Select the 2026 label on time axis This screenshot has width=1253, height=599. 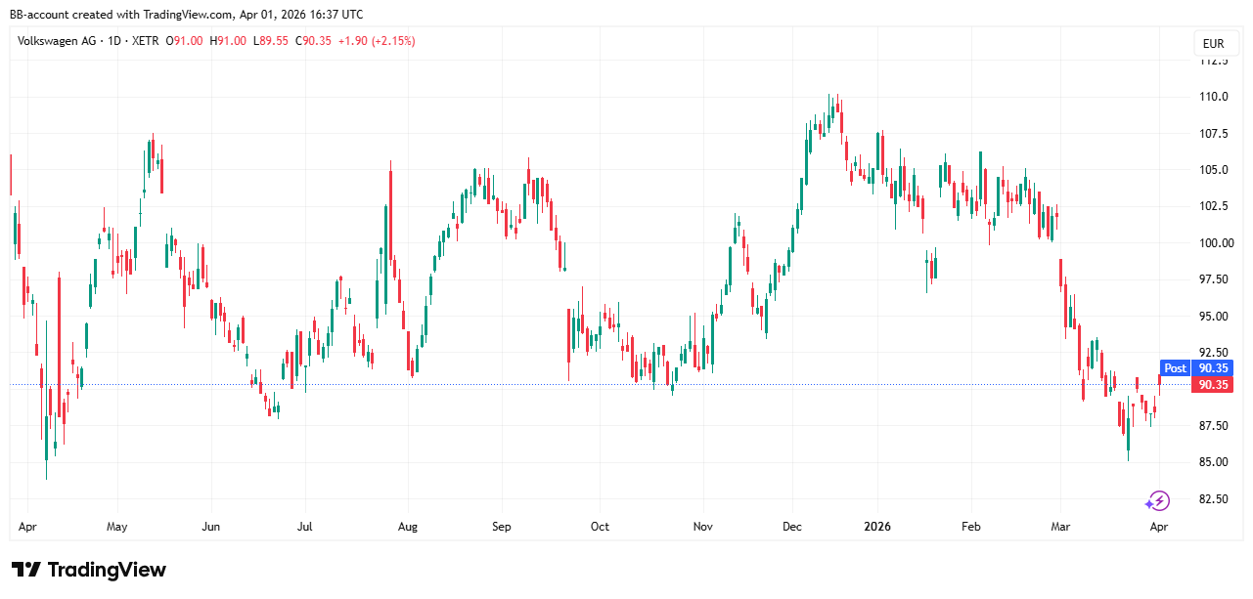click(876, 527)
